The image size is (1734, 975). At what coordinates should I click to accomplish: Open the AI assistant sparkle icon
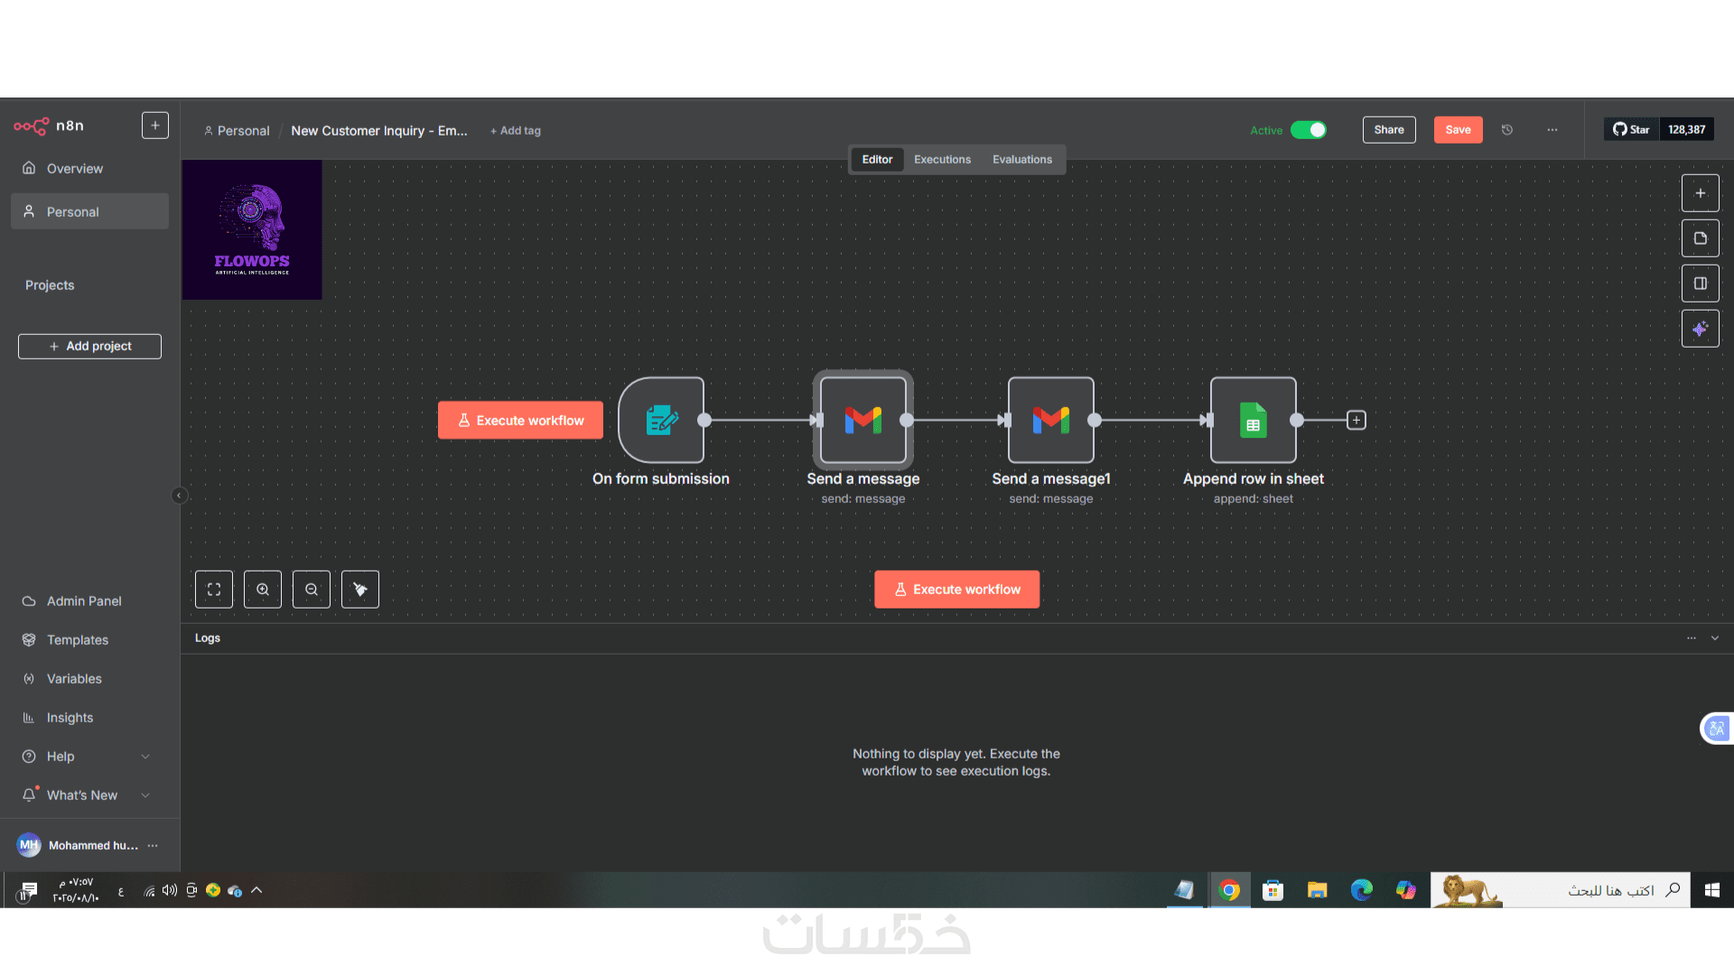pos(1700,329)
